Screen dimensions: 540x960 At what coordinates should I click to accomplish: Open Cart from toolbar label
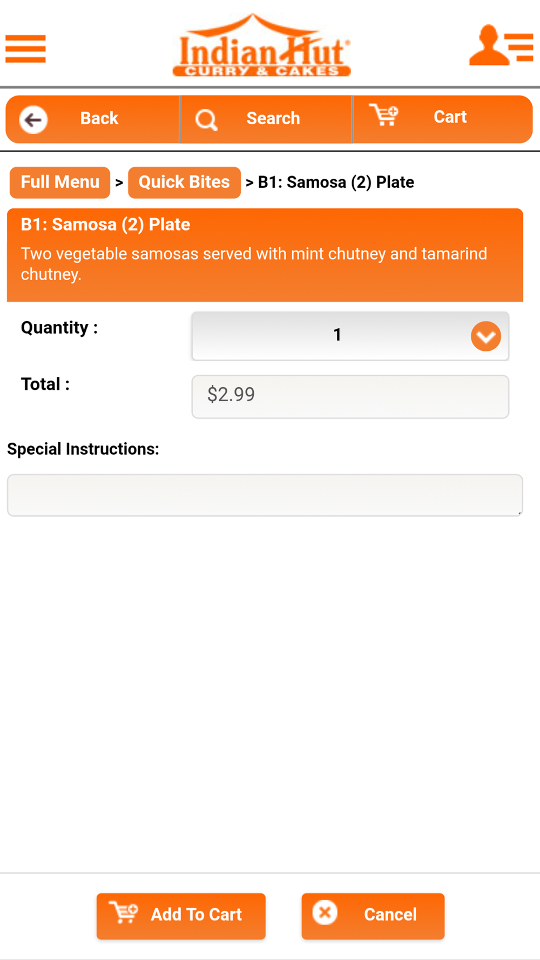pos(450,117)
